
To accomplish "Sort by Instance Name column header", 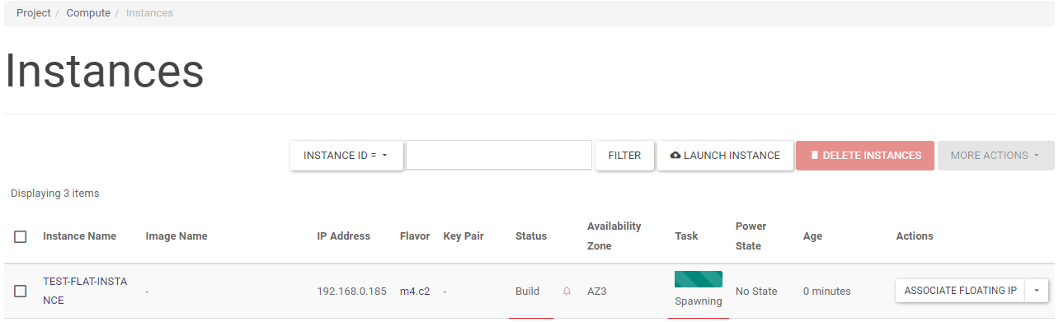I will pyautogui.click(x=79, y=236).
